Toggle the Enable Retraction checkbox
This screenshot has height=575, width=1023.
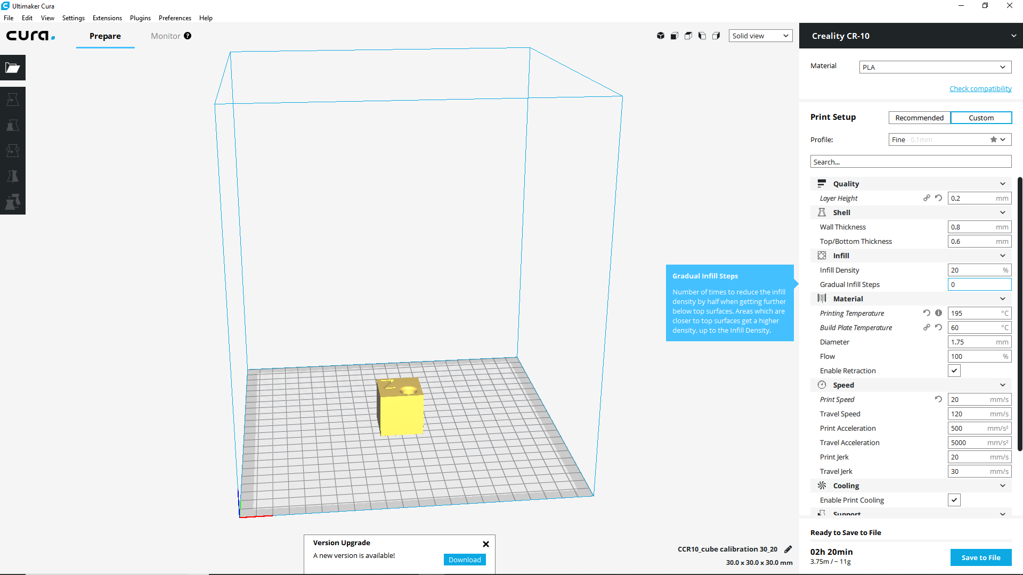[954, 371]
